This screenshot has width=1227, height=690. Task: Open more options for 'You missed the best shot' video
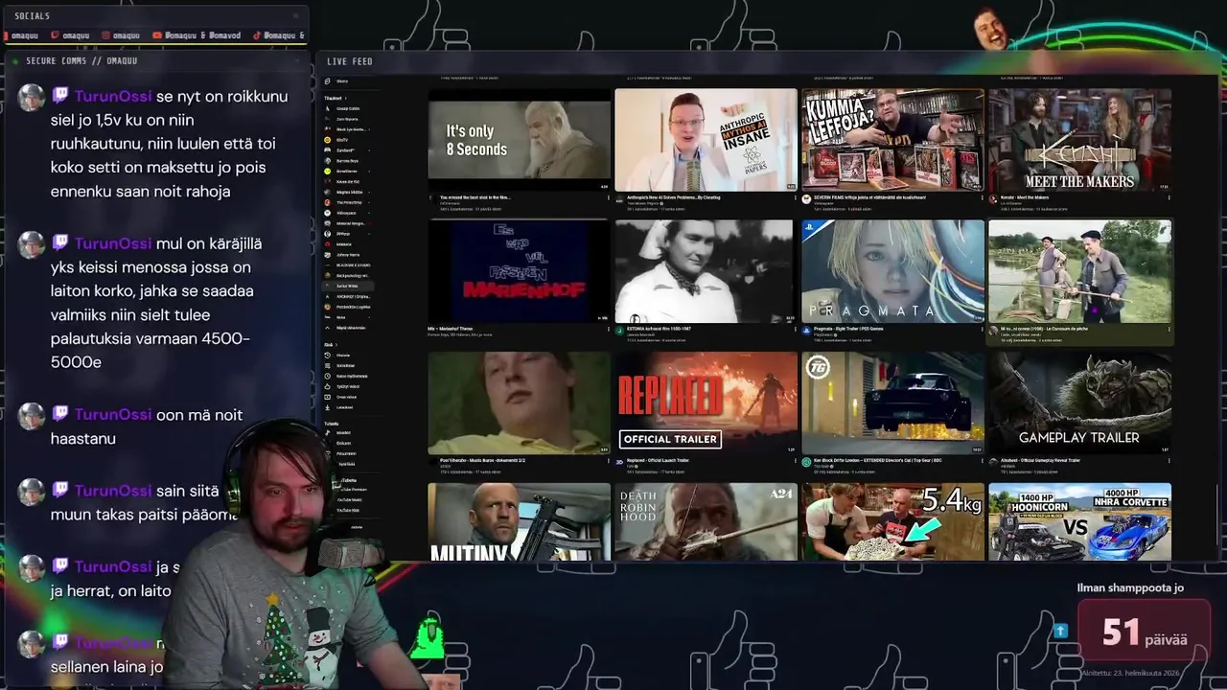[x=608, y=197]
